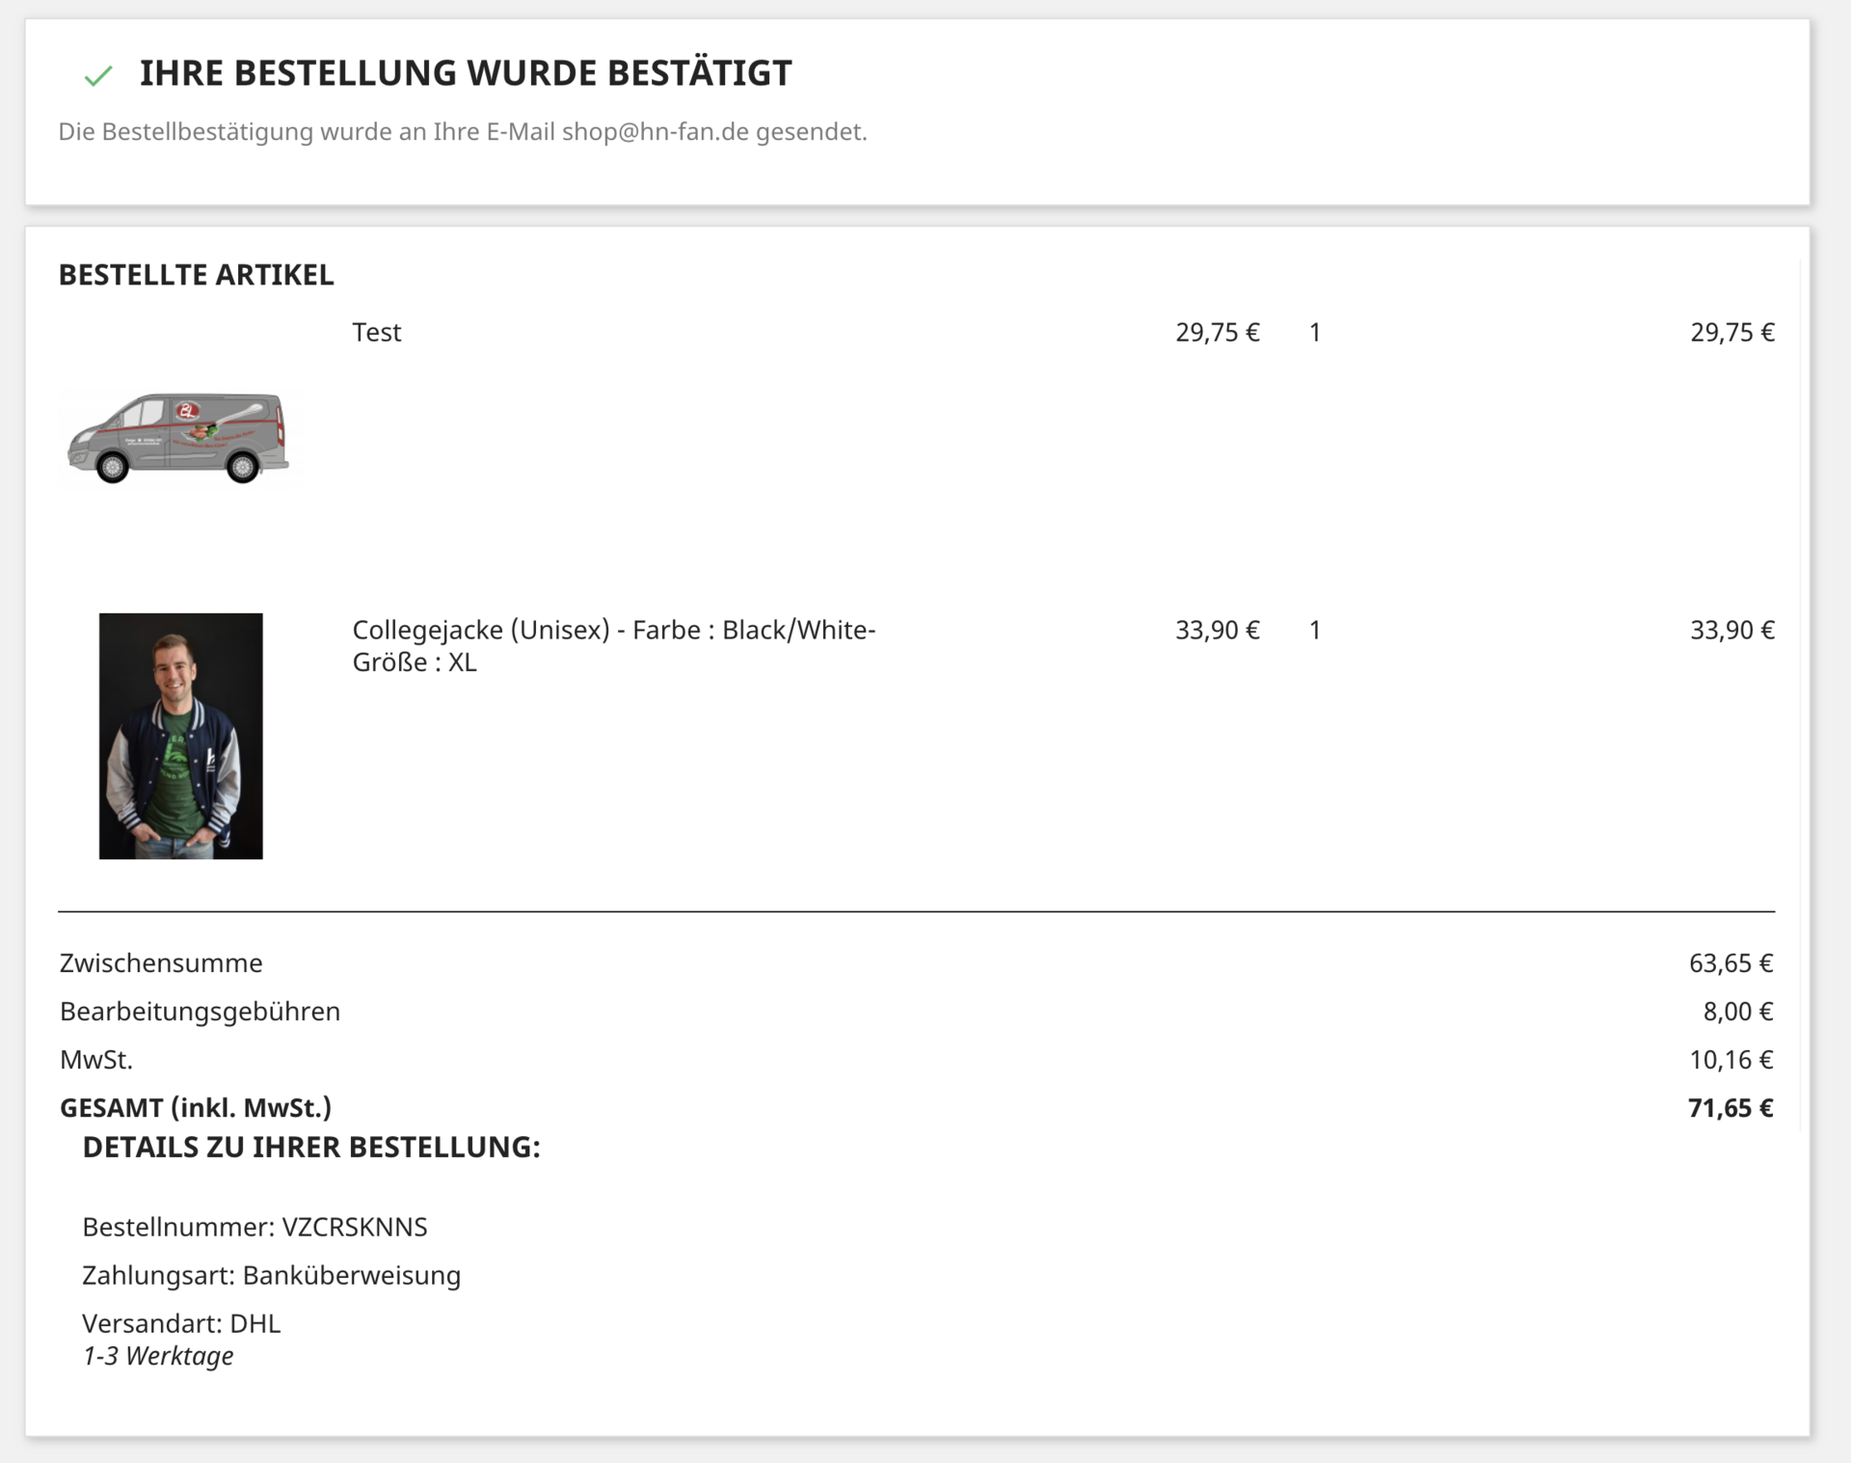Click the Collegejacke unit price 33,90 €
Screen dimensions: 1851x1463
pyautogui.click(x=1217, y=630)
